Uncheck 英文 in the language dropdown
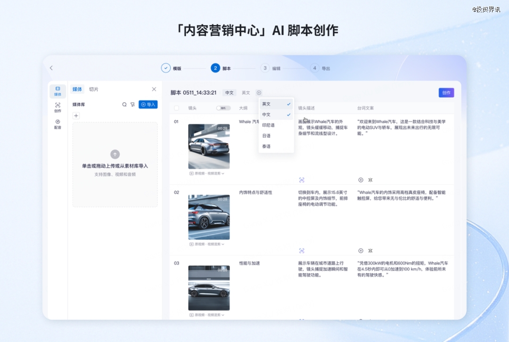 (x=276, y=104)
